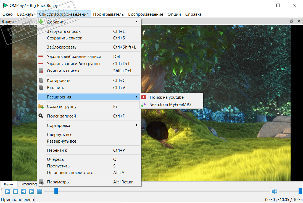The width and height of the screenshot is (303, 203).
Task: Click the Копировать icon
Action: click(41, 80)
